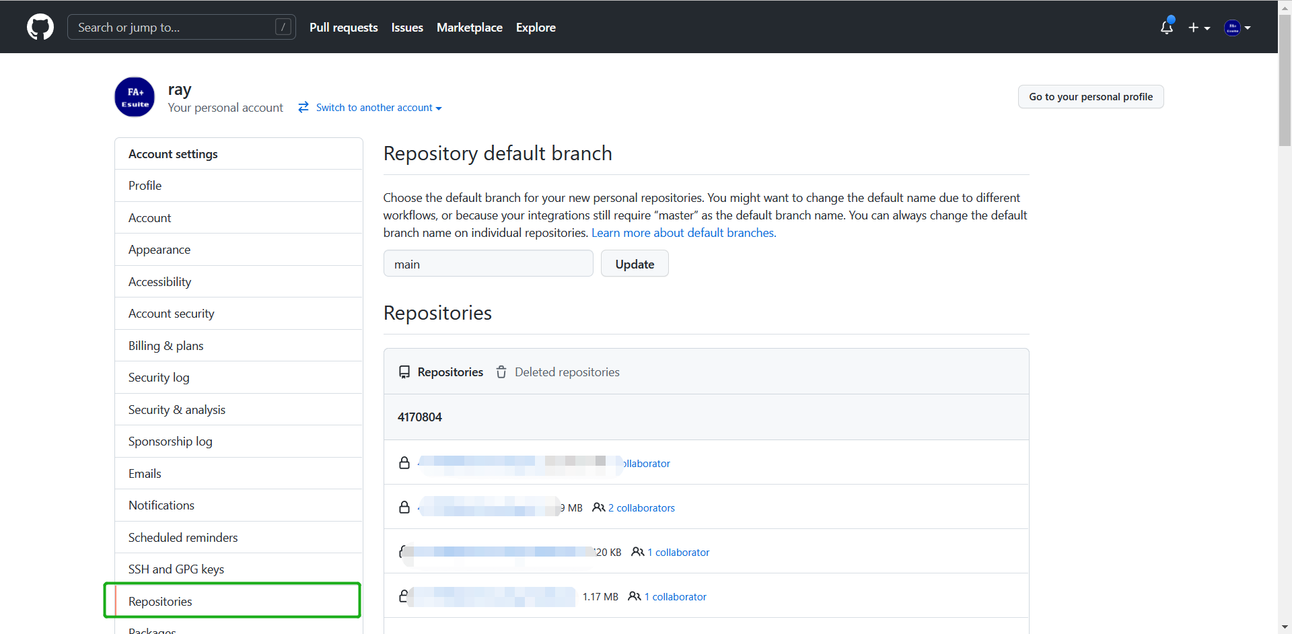Switch to the Deleted repositories tab

558,372
